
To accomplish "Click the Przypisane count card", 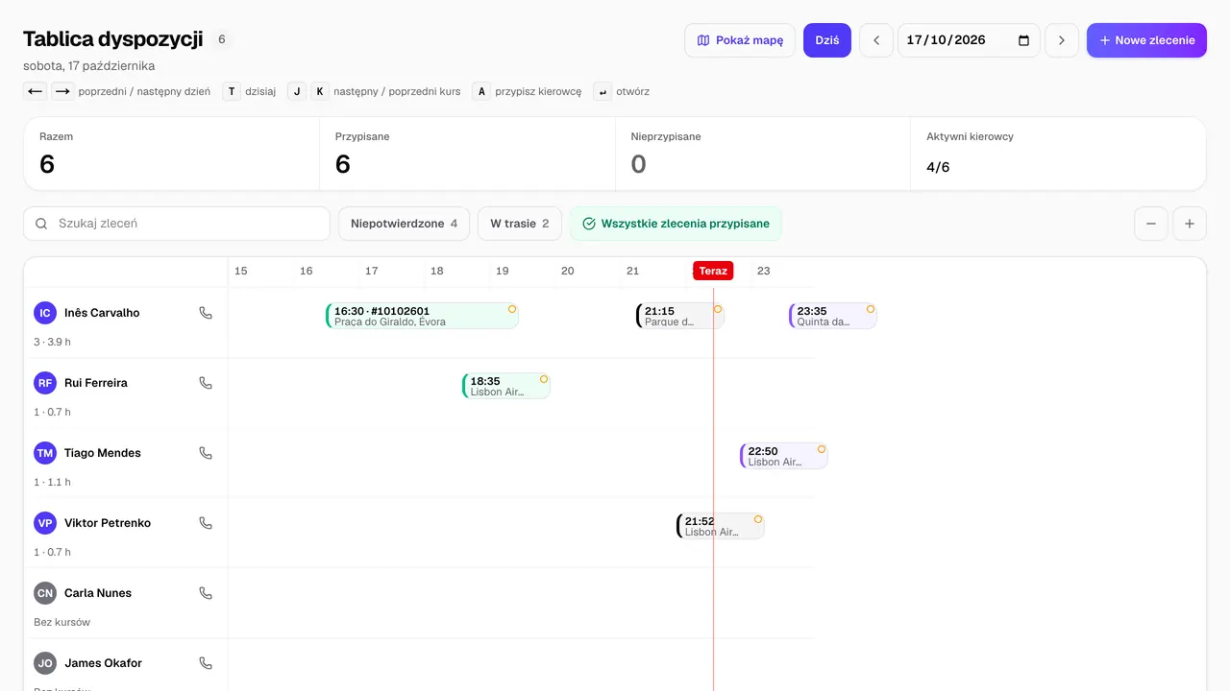I will coord(467,154).
